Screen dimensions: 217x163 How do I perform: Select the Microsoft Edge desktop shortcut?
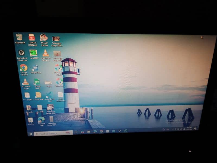point(41,121)
